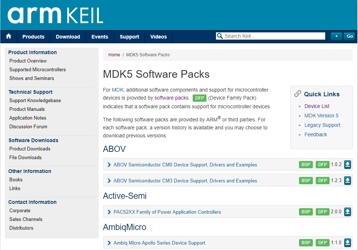Image resolution: width=358 pixels, height=250 pixels.
Task: Click the magnifier icon in the search bar
Action: 220,36
